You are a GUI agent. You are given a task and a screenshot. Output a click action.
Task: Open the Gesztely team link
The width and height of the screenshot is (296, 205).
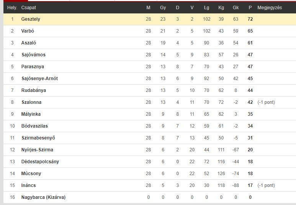(31, 19)
